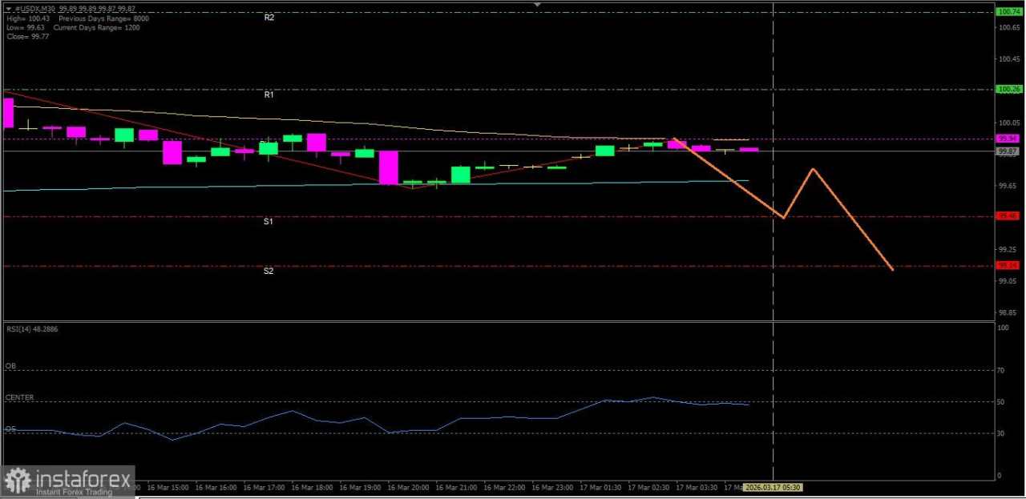
Task: Click the R2 pivot resistance label
Action: coord(268,17)
